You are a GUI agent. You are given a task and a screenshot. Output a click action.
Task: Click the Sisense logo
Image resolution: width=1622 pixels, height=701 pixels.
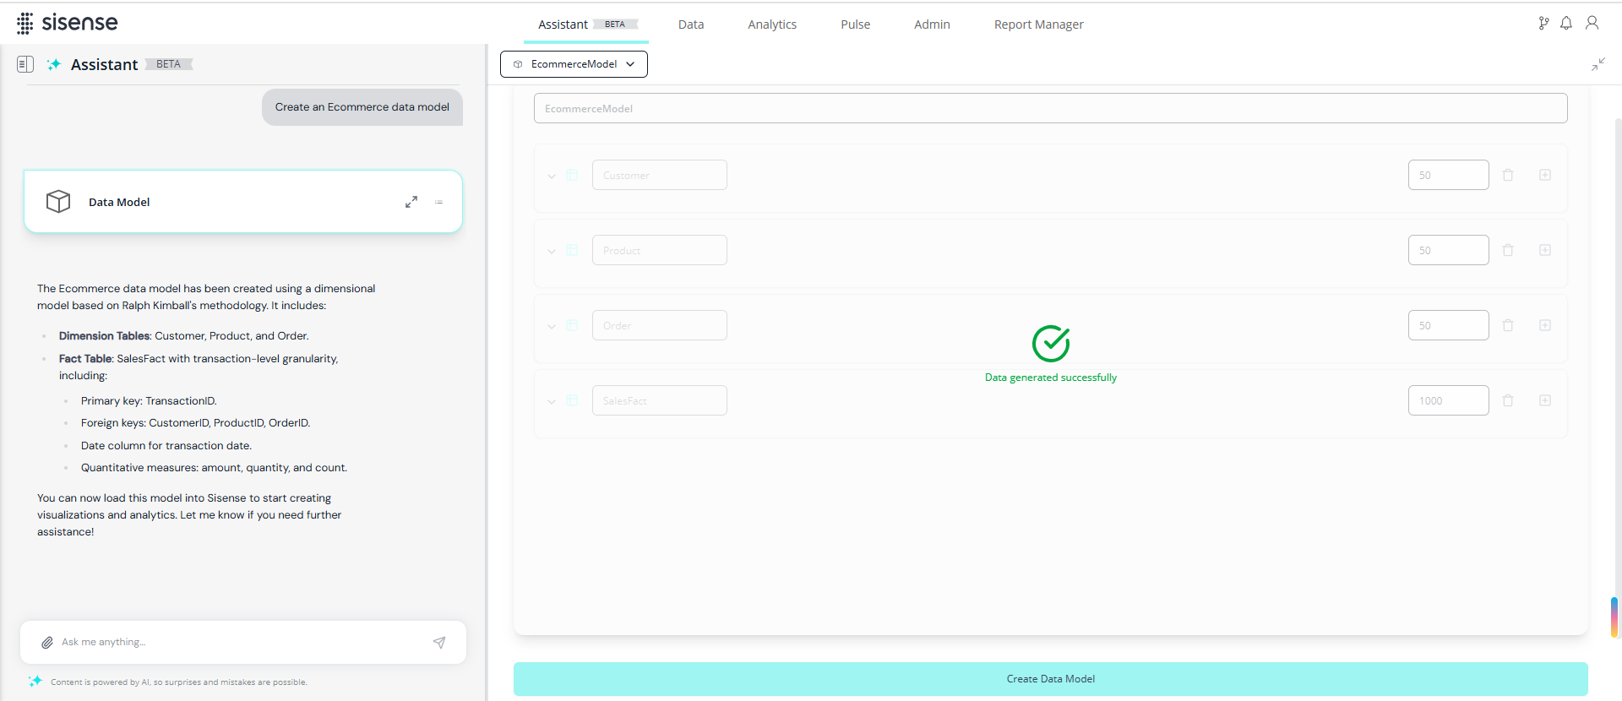pyautogui.click(x=68, y=23)
